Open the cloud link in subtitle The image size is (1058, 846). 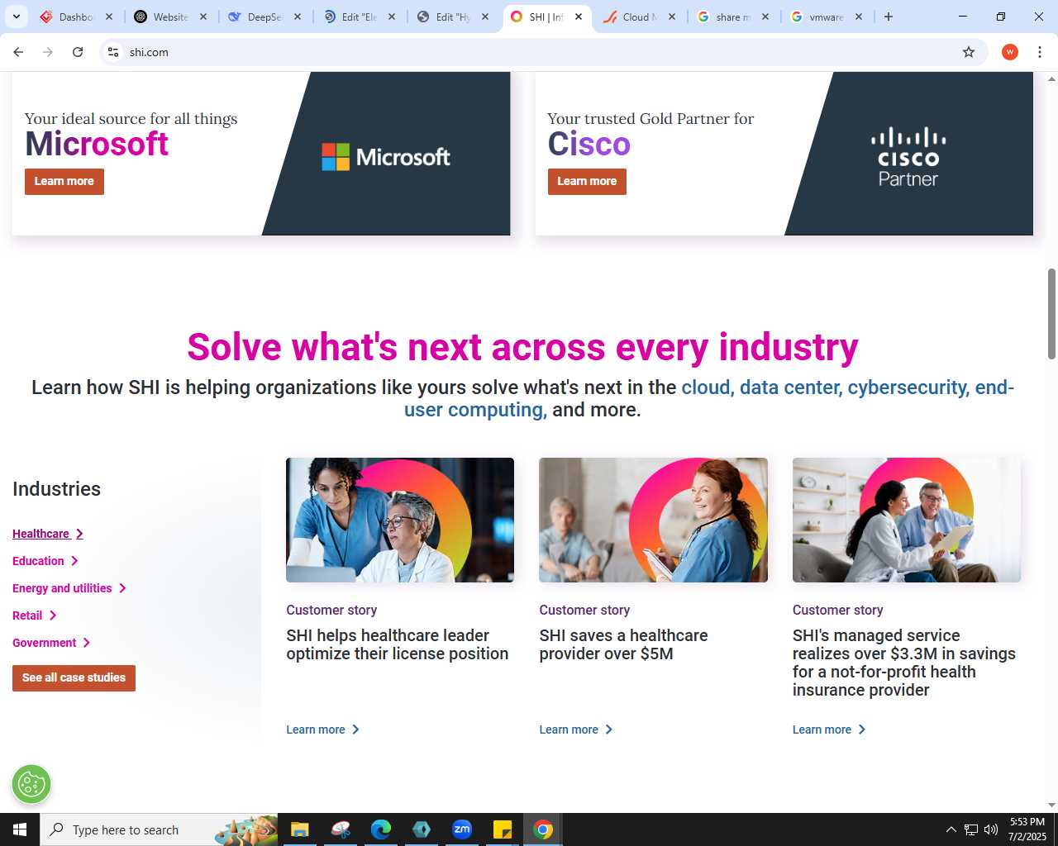[x=708, y=387]
